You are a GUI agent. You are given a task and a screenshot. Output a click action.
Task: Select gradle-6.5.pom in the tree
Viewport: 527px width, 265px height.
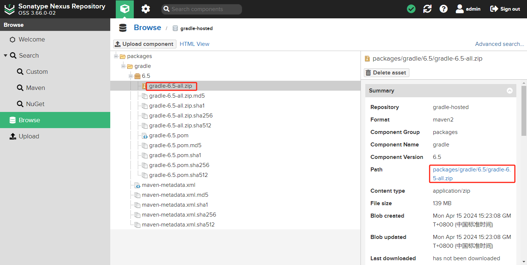click(169, 135)
